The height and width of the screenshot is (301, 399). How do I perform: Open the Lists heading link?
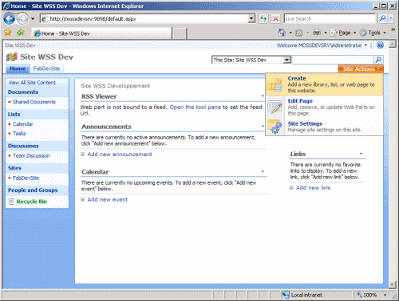[x=14, y=114]
